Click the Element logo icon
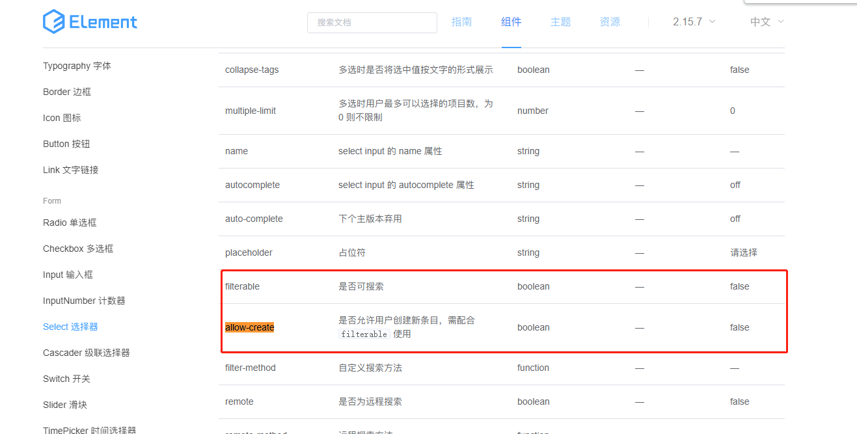 (x=51, y=21)
